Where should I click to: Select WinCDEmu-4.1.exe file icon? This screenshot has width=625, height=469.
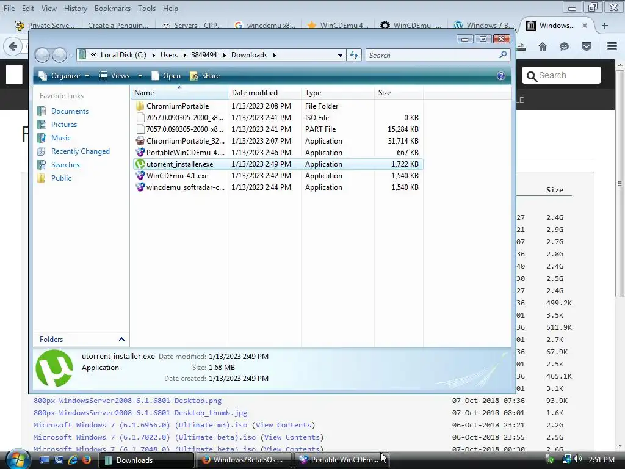[x=140, y=175]
